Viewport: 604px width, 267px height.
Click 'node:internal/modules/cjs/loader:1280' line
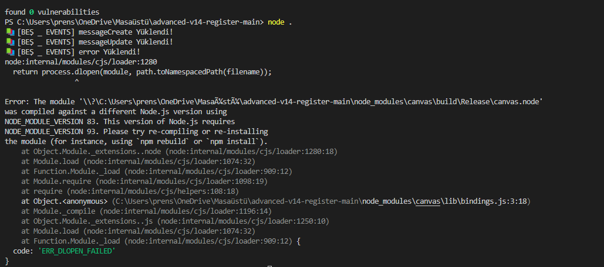[81, 62]
